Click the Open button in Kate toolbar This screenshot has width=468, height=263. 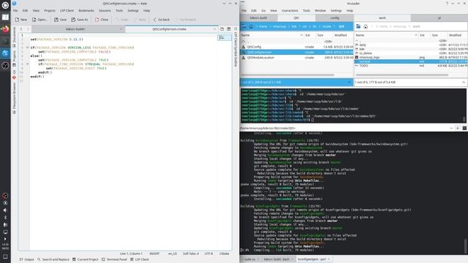click(x=39, y=20)
